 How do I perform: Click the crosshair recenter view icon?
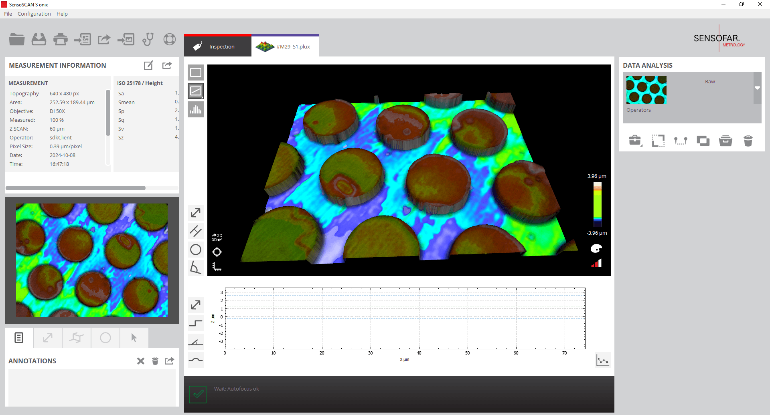[217, 252]
